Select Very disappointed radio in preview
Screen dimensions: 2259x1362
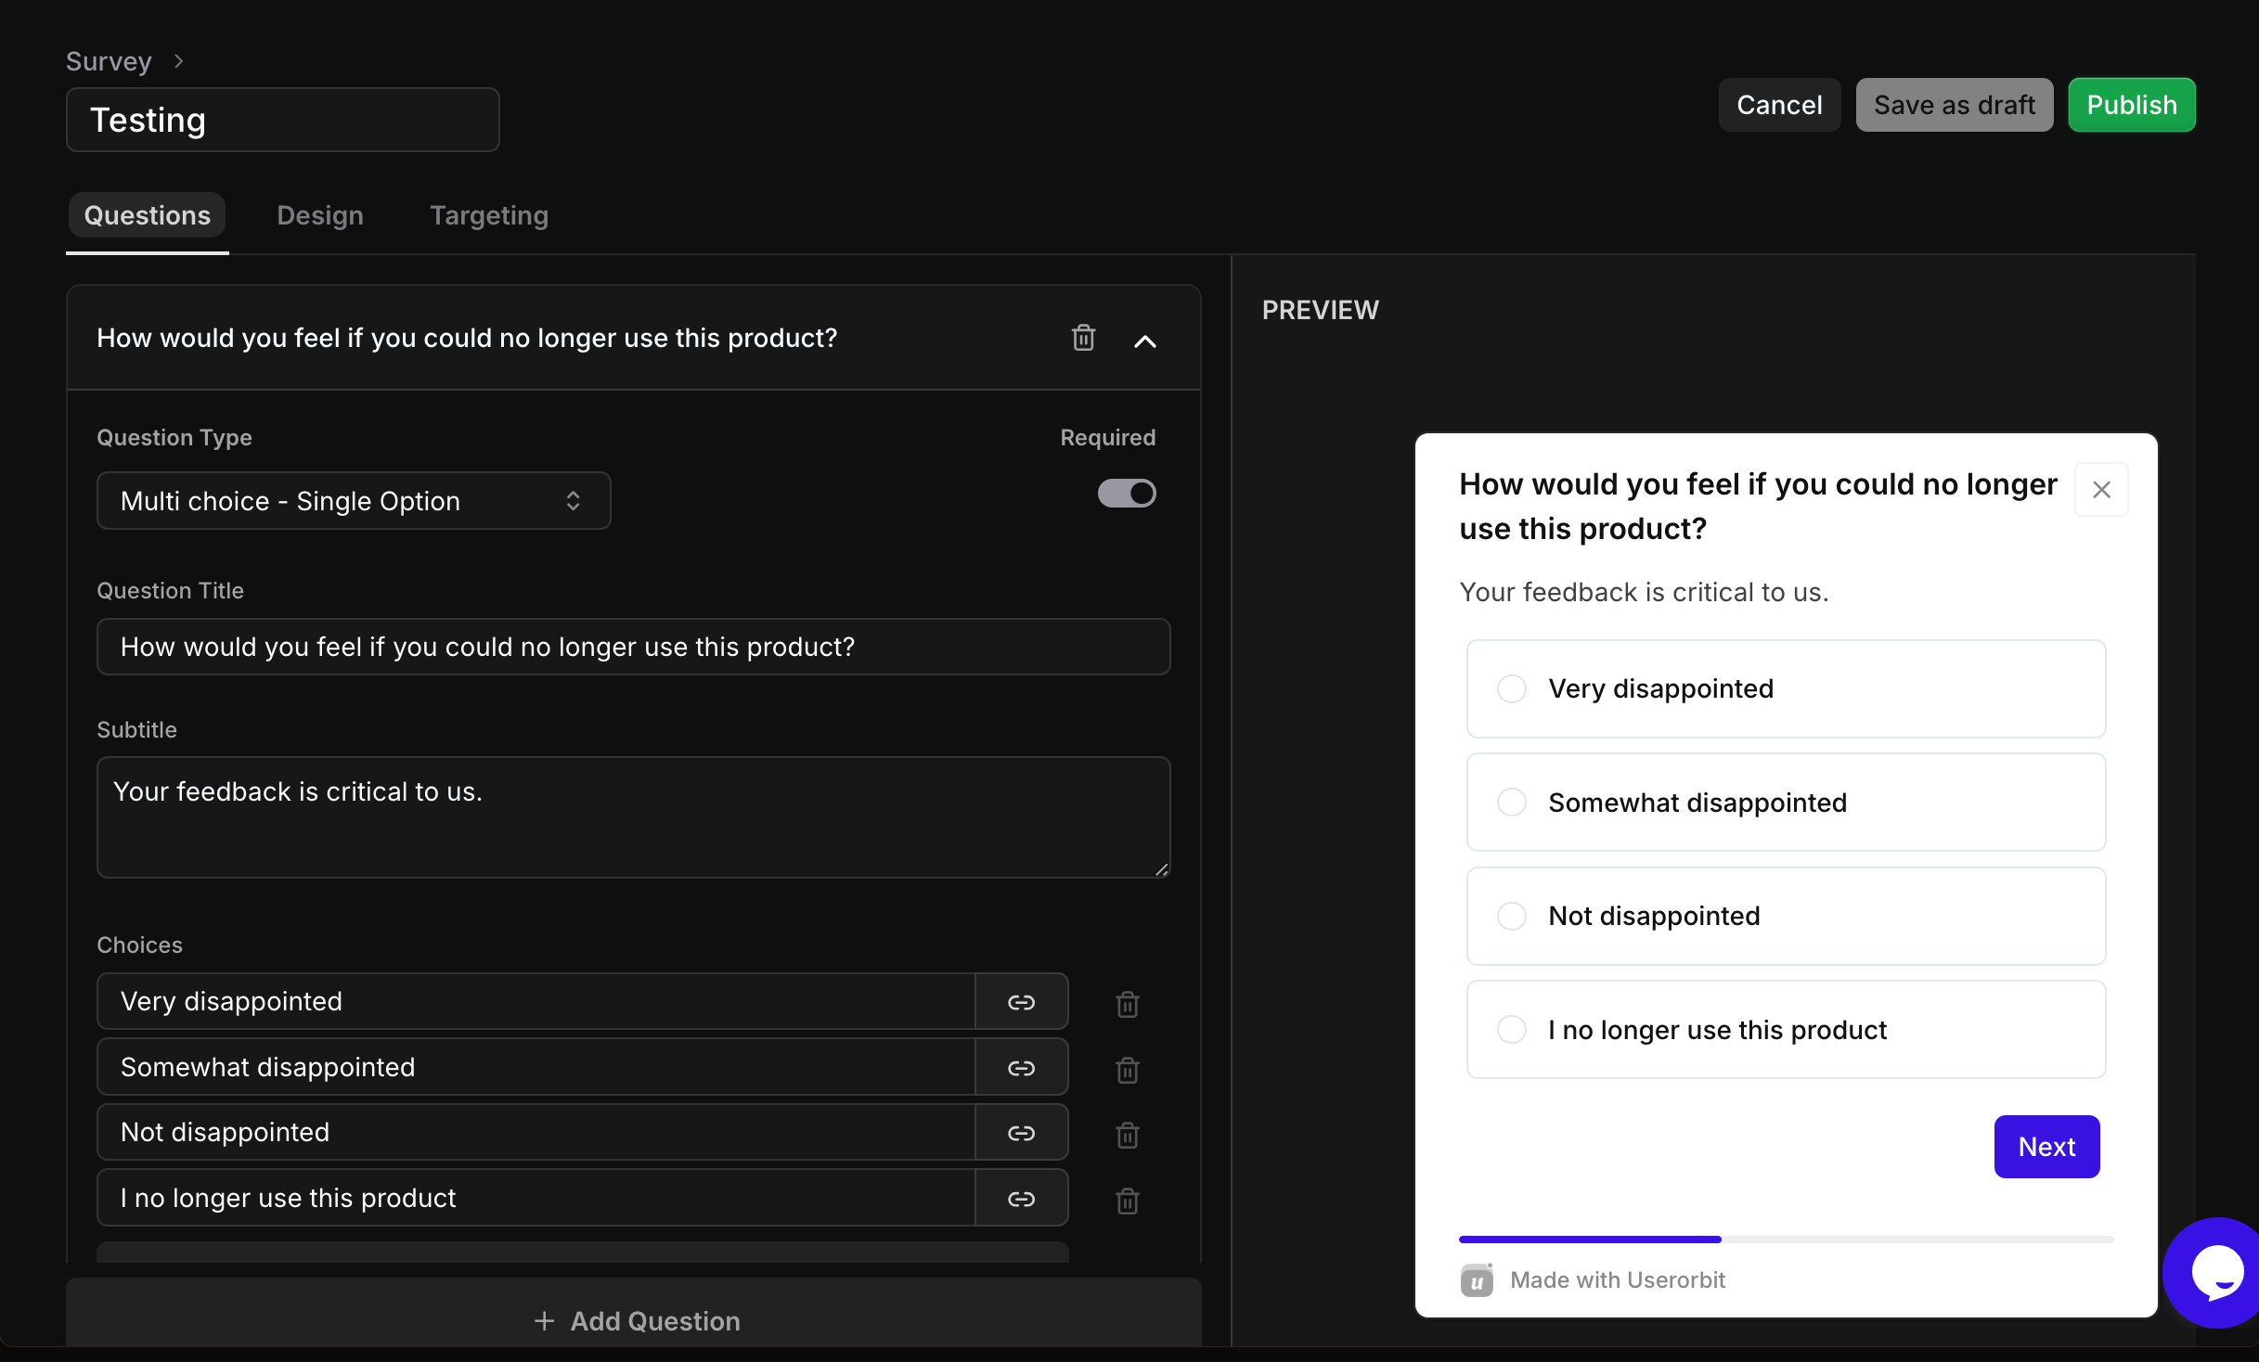tap(1511, 688)
